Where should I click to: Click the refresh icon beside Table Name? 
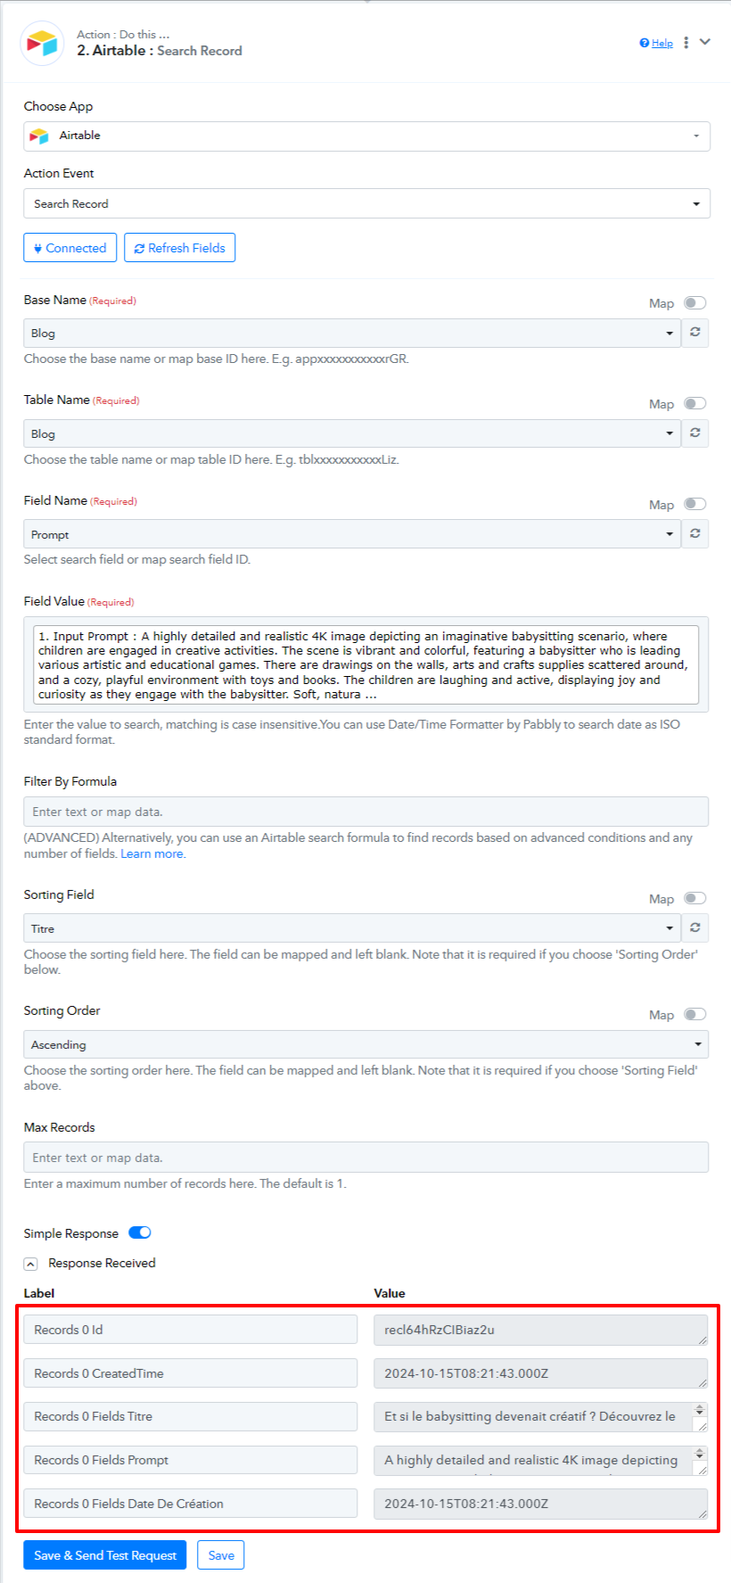click(x=695, y=433)
